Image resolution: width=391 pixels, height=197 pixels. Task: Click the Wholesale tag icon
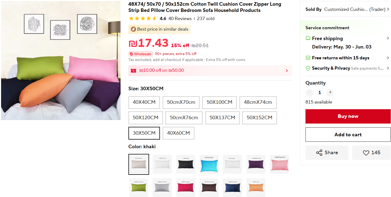click(x=131, y=54)
